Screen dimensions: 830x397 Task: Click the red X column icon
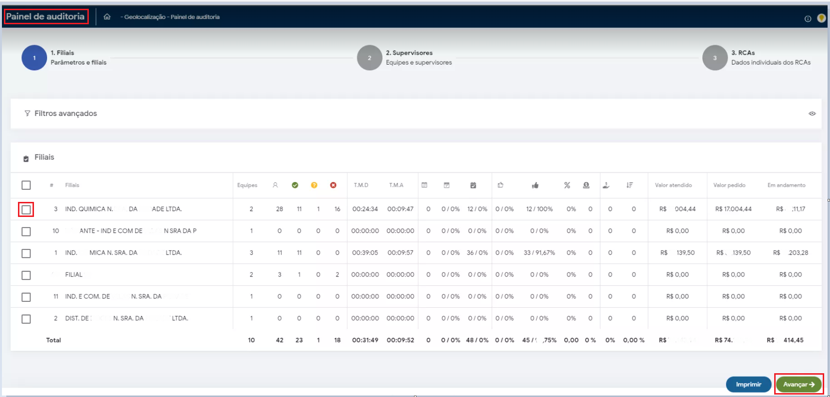point(333,185)
